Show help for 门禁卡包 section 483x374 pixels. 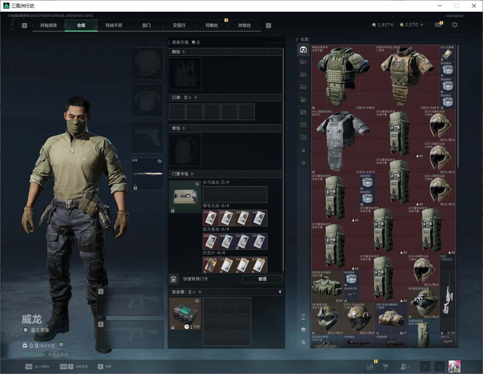pos(192,174)
